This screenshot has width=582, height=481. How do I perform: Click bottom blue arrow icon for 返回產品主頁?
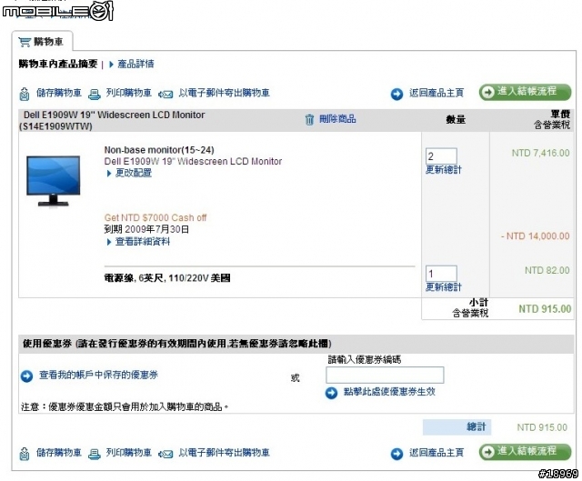396,454
